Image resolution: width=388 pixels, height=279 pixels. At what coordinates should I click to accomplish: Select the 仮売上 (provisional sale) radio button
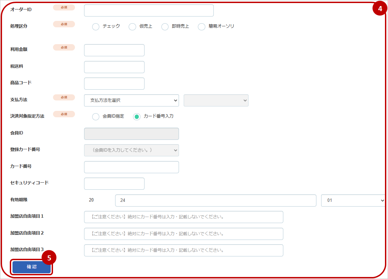pyautogui.click(x=132, y=26)
